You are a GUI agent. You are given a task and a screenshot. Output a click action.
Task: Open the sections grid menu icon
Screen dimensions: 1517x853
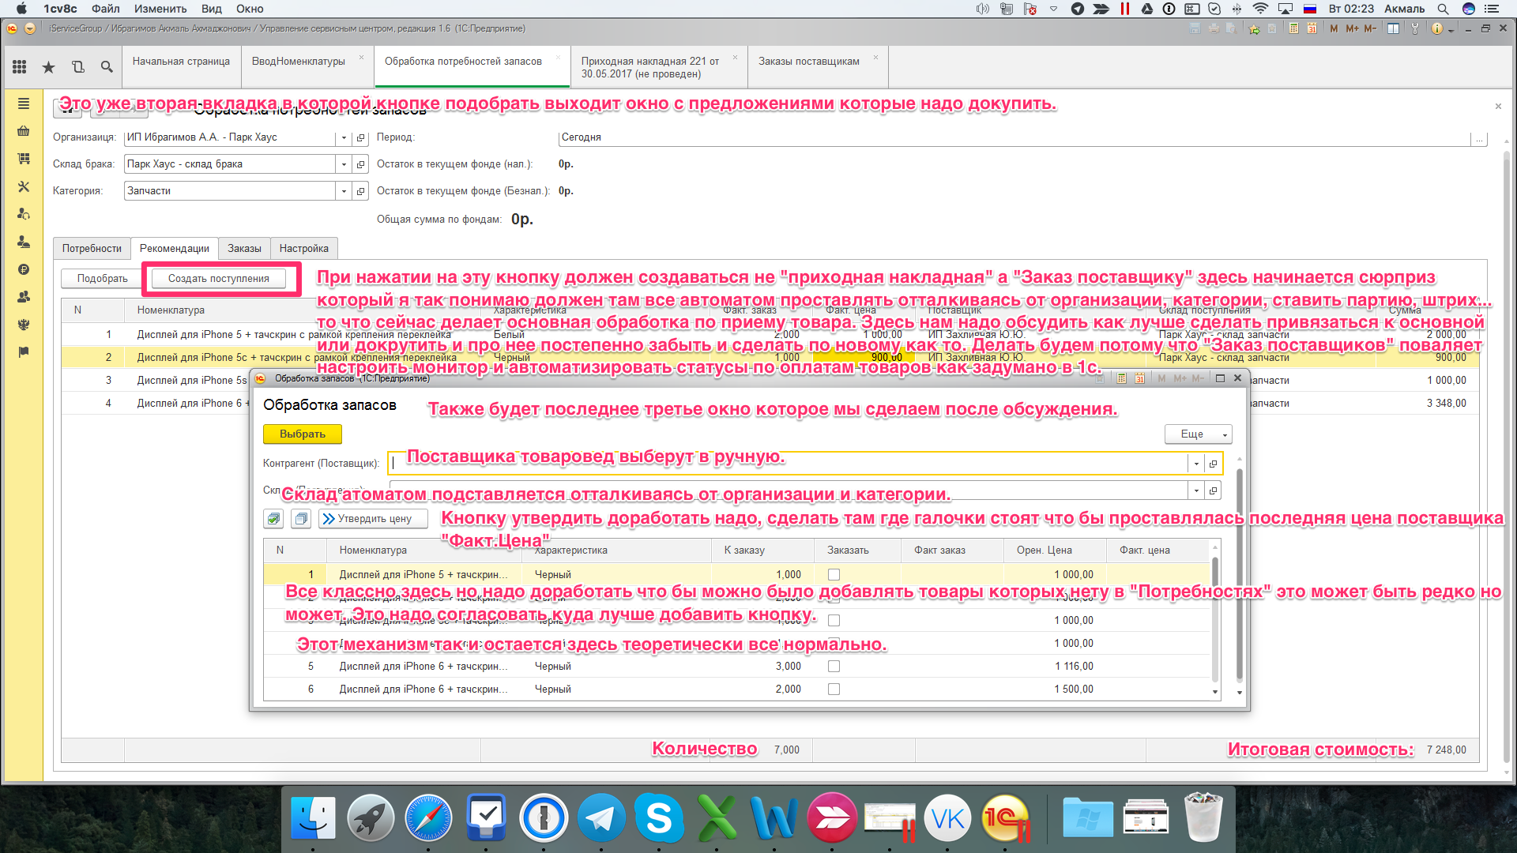[x=20, y=67]
